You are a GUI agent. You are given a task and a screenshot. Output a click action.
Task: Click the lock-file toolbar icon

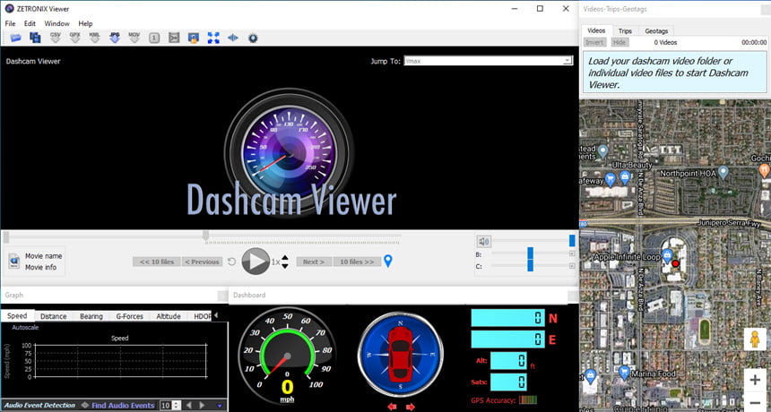pyautogui.click(x=194, y=38)
